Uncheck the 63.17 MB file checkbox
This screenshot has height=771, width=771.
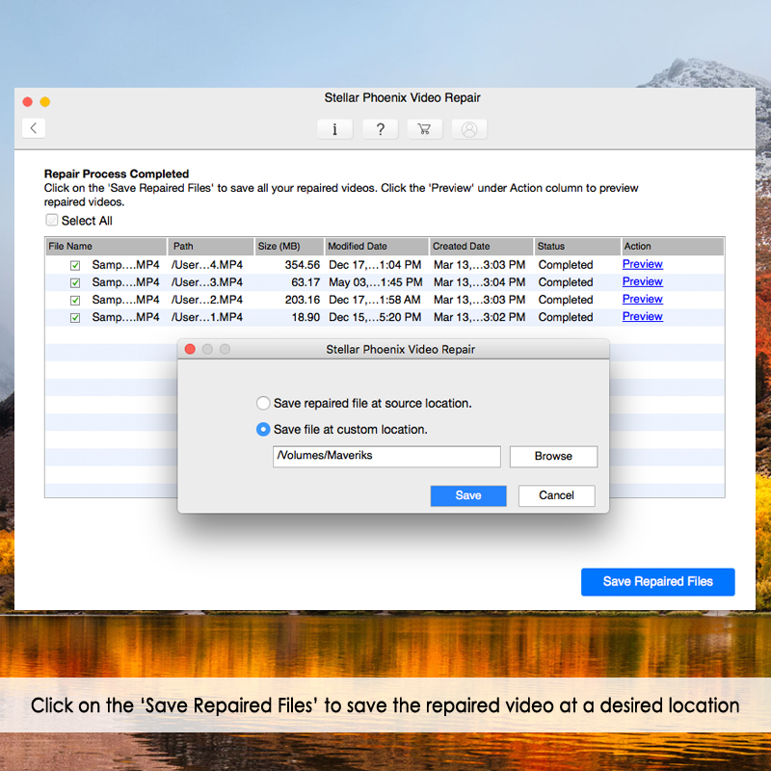75,282
